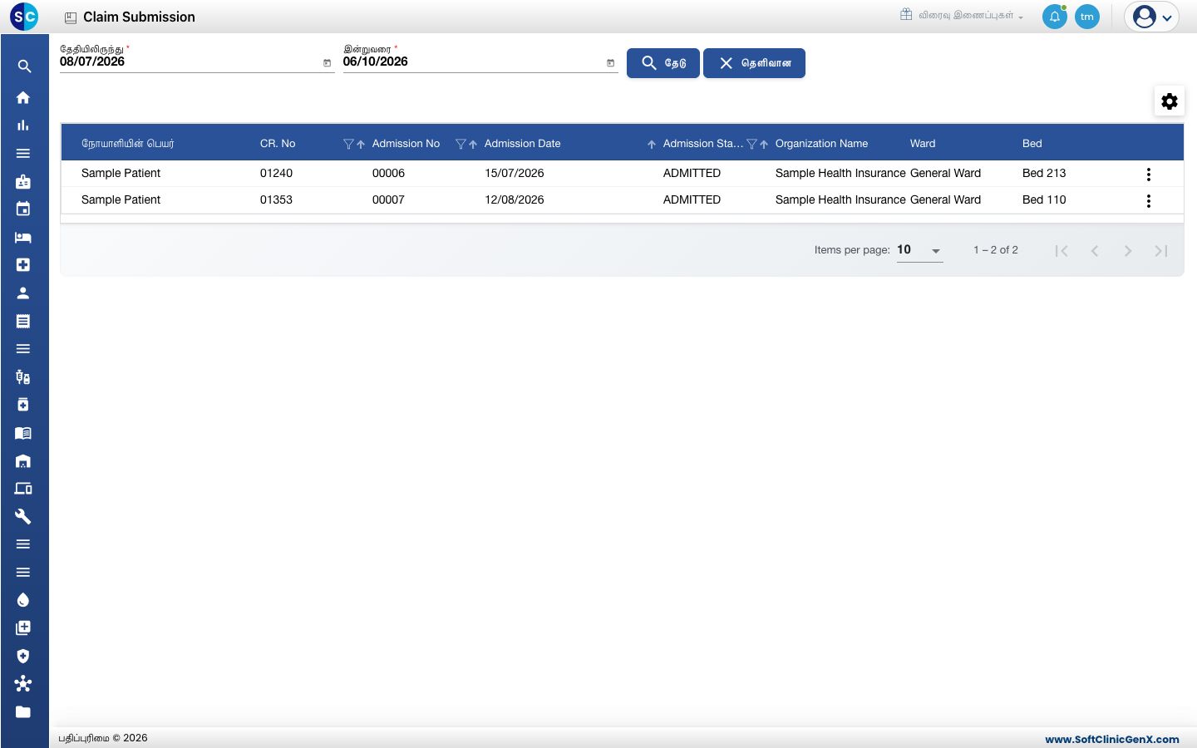Open row actions menu for CR No 01240
Image resolution: width=1197 pixels, height=748 pixels.
pos(1149,175)
